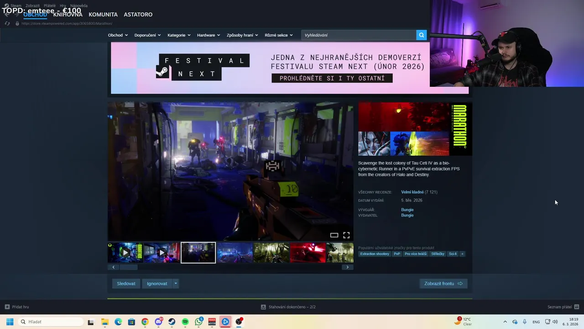Click the thumbnail strip horizontal scrollbar handle
The height and width of the screenshot is (329, 584).
[129, 267]
